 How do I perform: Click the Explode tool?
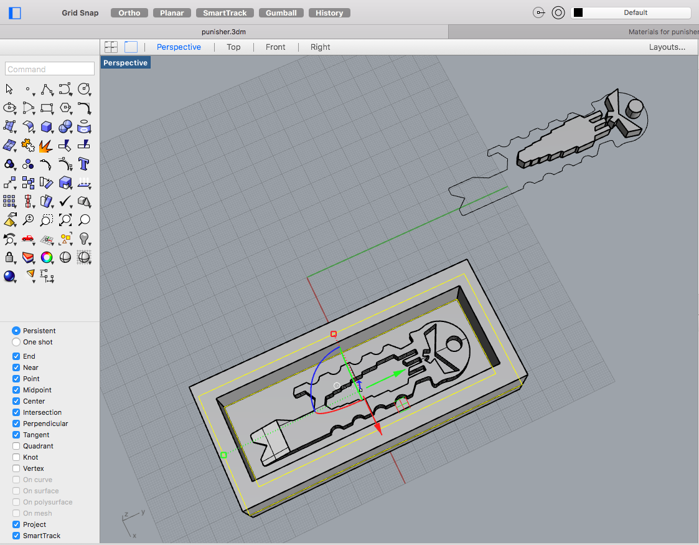pos(46,145)
